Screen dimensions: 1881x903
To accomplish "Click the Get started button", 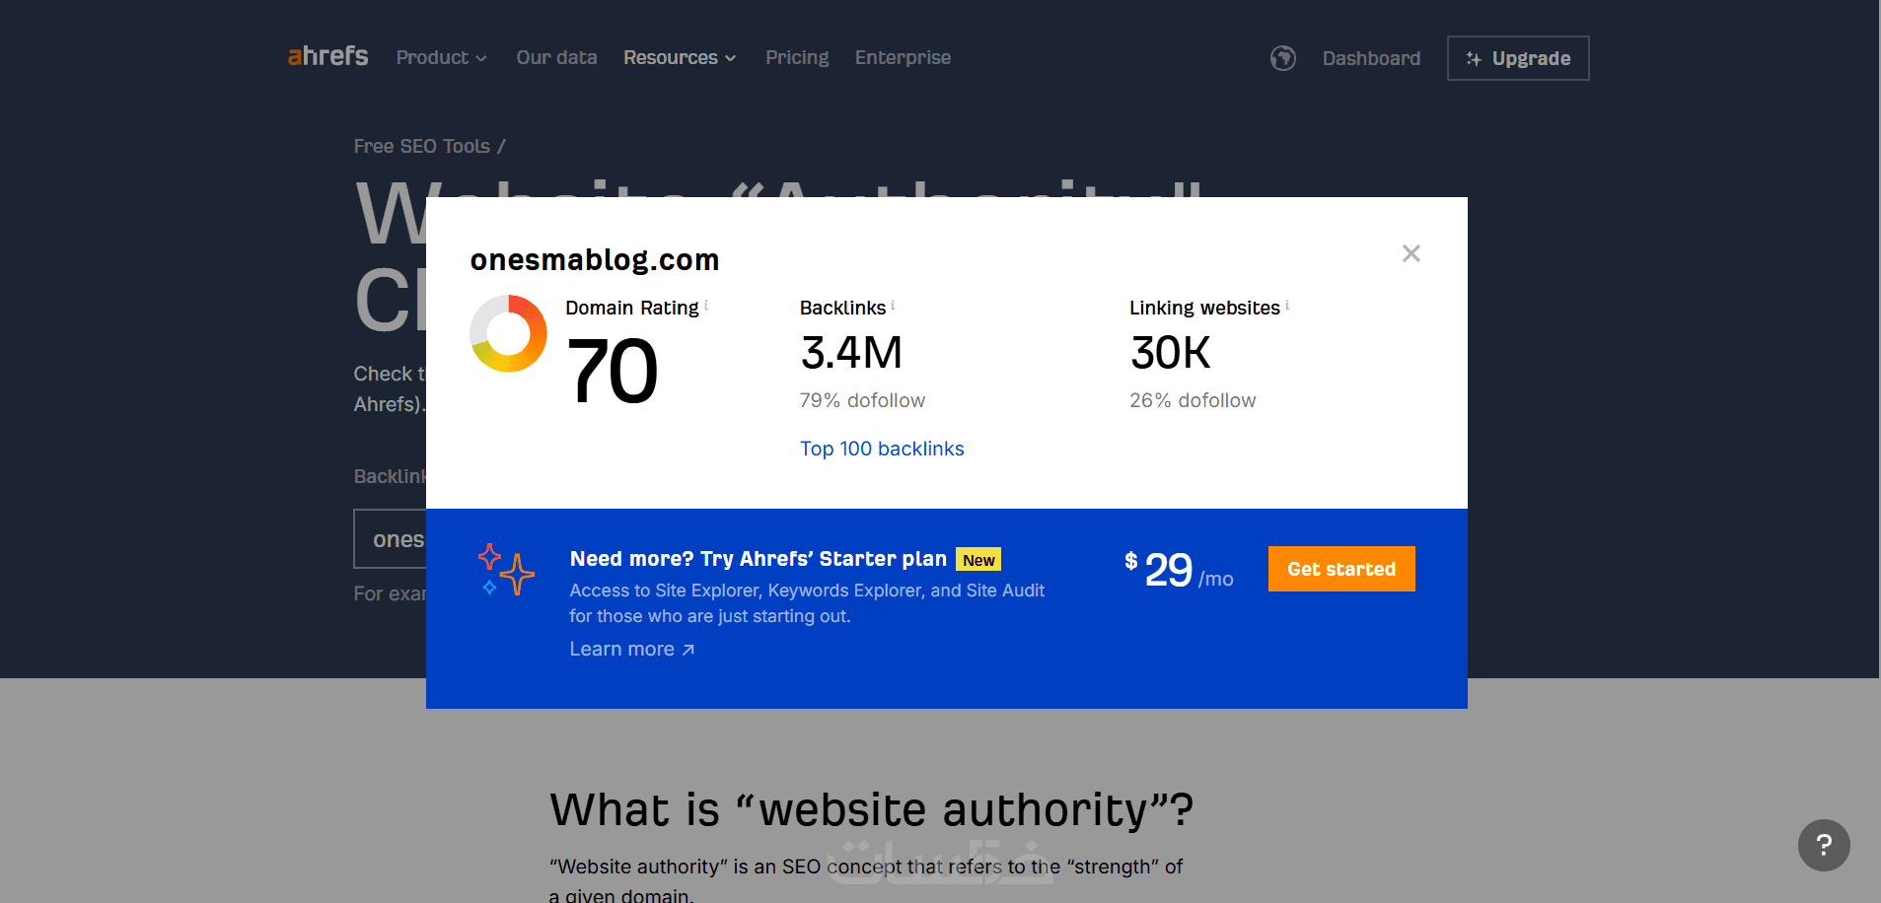I will [x=1340, y=569].
